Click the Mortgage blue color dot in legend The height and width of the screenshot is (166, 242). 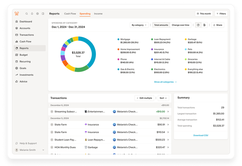[118, 39]
